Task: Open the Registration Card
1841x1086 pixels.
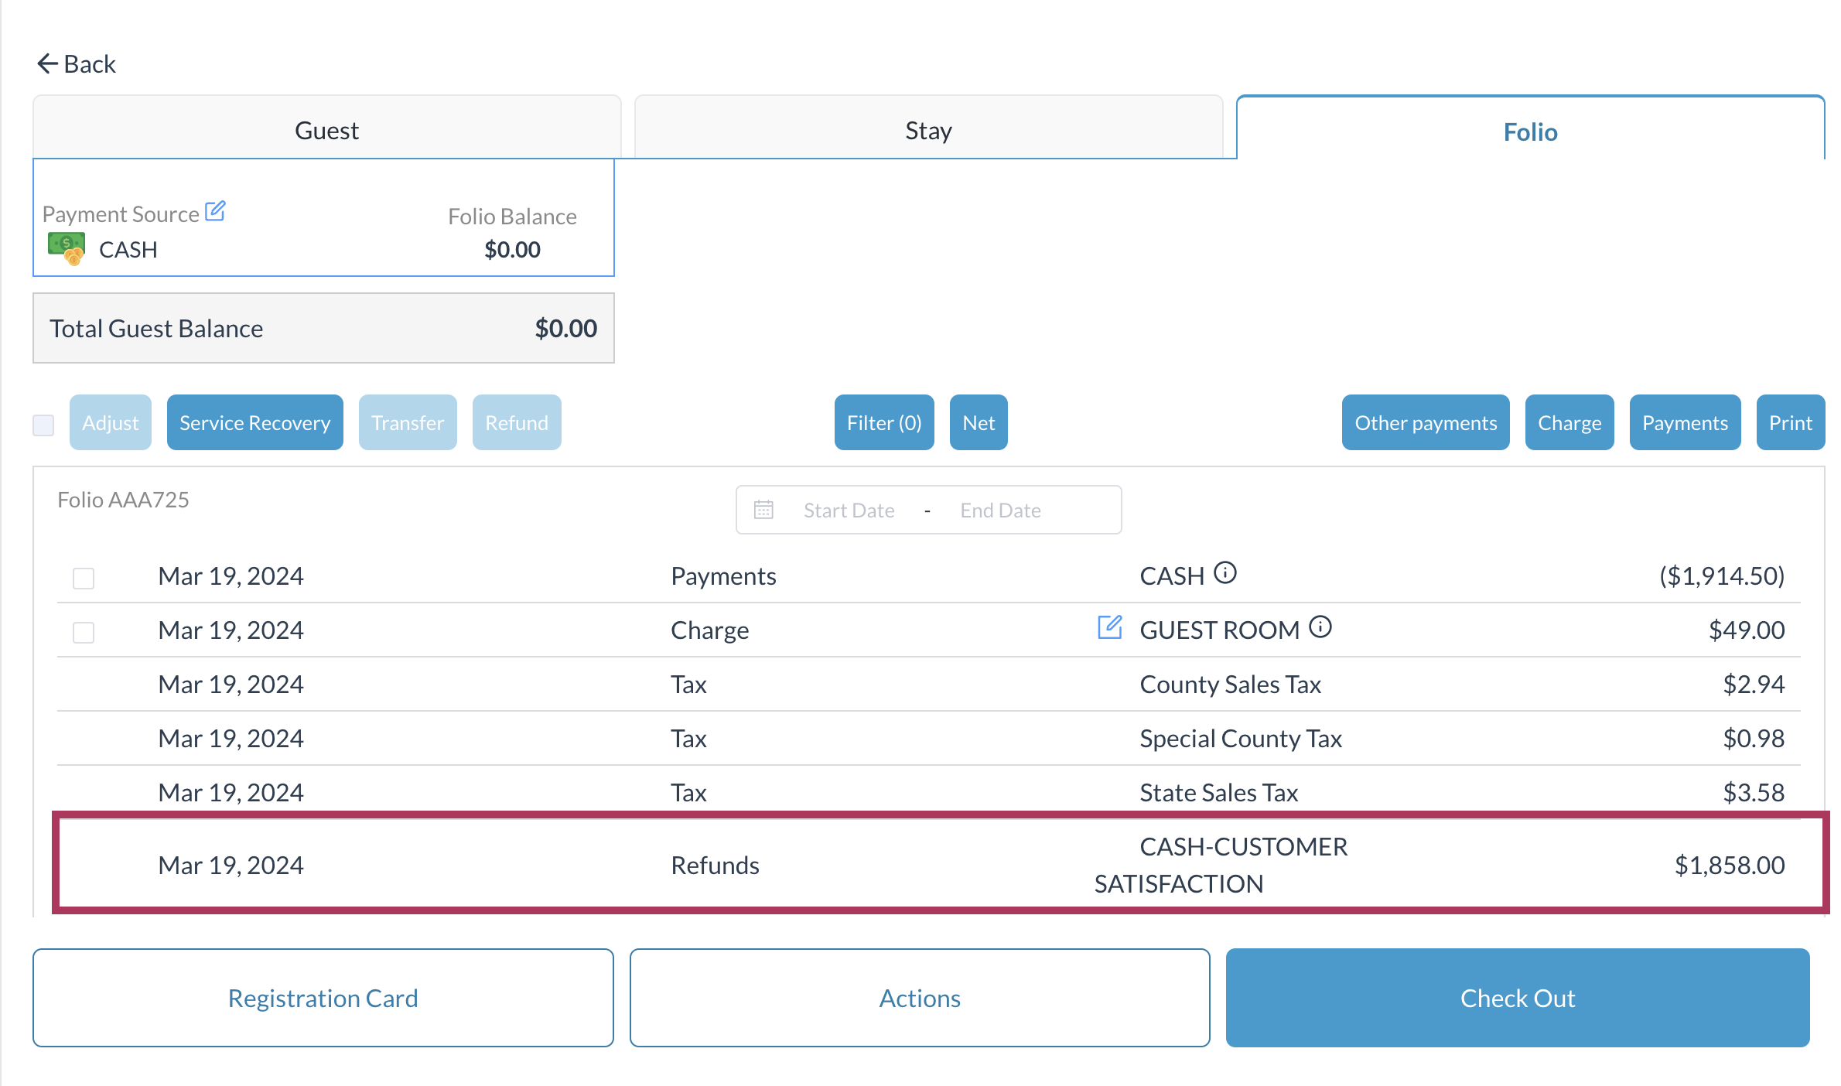Action: pyautogui.click(x=323, y=998)
